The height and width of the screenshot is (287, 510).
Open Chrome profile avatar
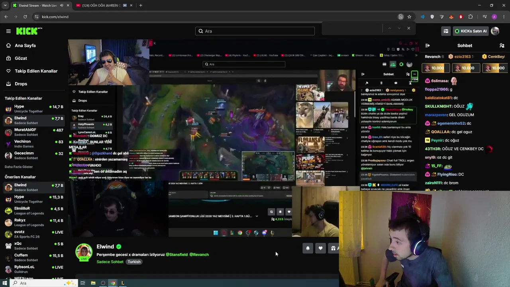(494, 17)
